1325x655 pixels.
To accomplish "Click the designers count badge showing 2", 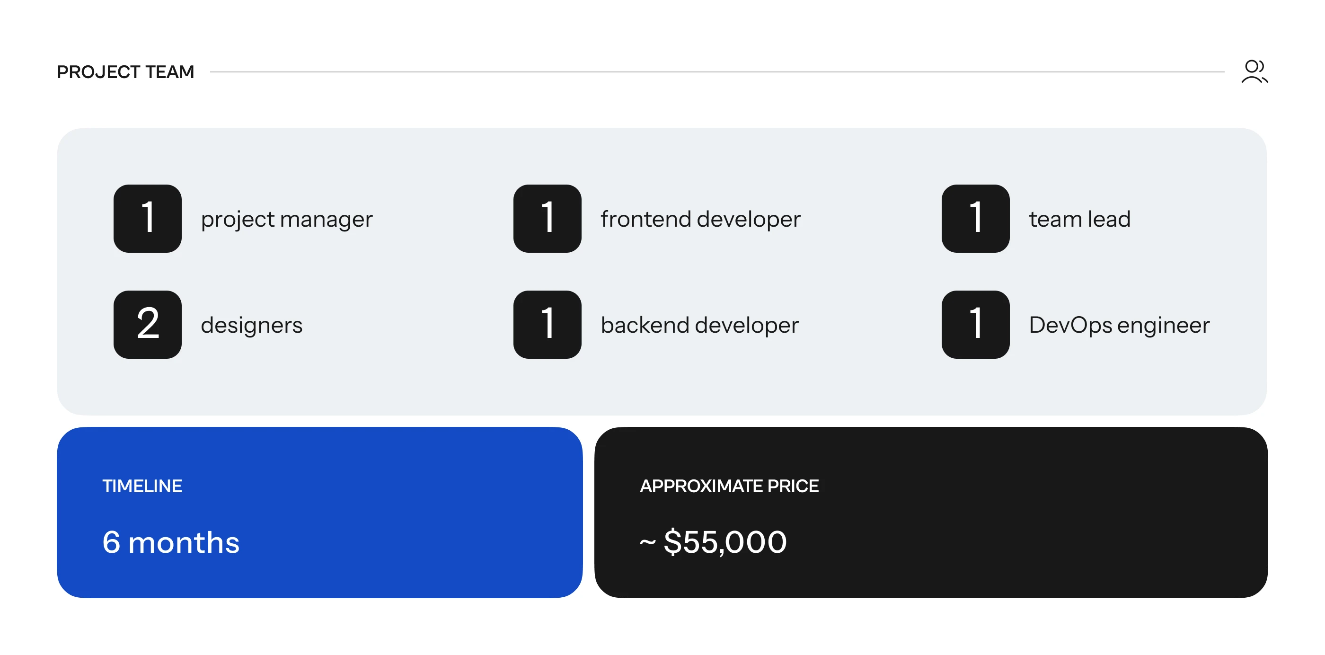I will pyautogui.click(x=148, y=324).
